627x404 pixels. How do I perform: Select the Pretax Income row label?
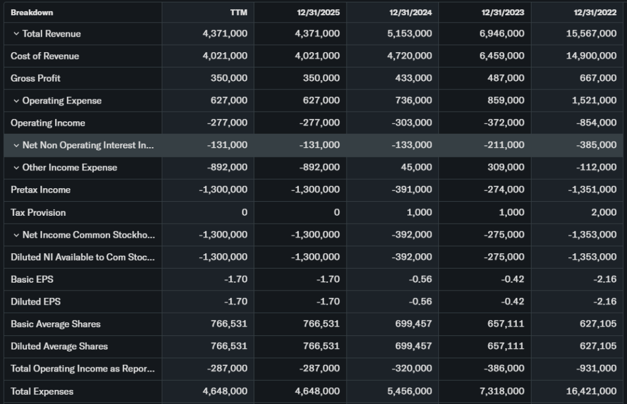tap(40, 190)
